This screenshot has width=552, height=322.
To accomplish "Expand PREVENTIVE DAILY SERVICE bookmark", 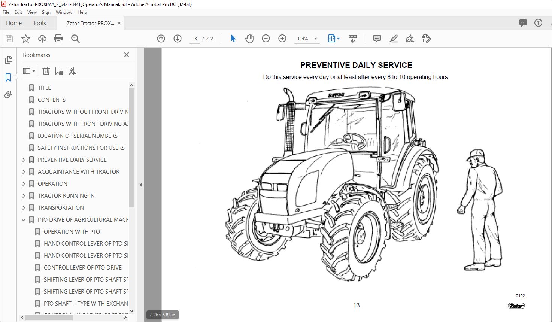I will click(24, 160).
